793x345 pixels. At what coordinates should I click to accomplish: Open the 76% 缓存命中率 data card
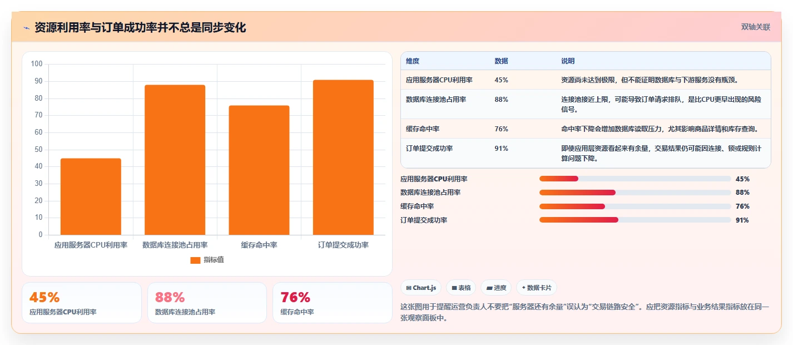(x=333, y=303)
